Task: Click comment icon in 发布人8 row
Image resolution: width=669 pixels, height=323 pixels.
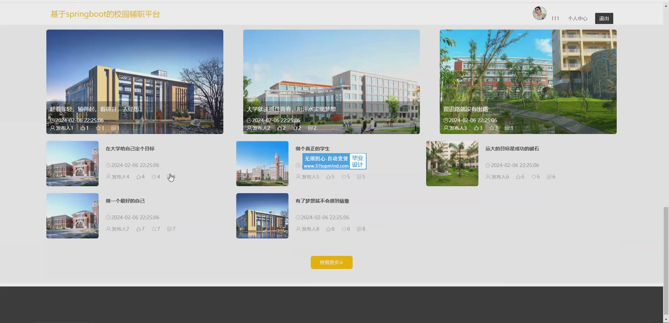Action: tap(359, 229)
